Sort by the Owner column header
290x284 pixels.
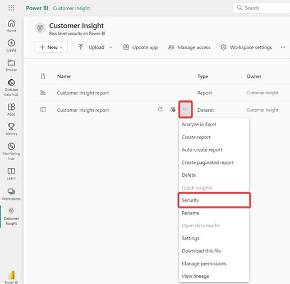[254, 76]
